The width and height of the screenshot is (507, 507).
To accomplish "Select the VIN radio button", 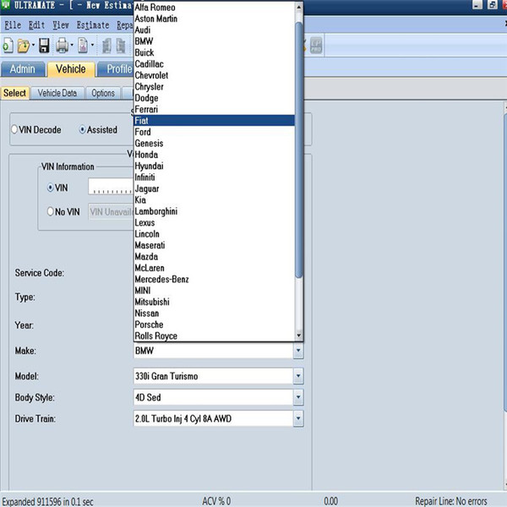I will click(x=50, y=188).
